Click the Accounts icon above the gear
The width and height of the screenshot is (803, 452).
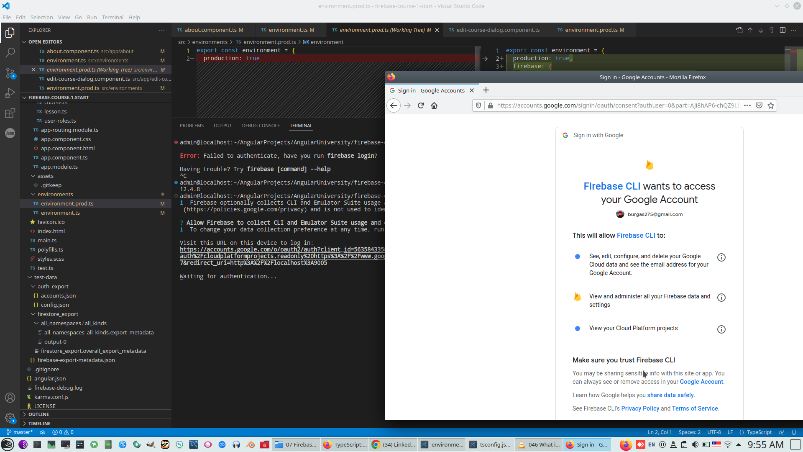pos(10,398)
